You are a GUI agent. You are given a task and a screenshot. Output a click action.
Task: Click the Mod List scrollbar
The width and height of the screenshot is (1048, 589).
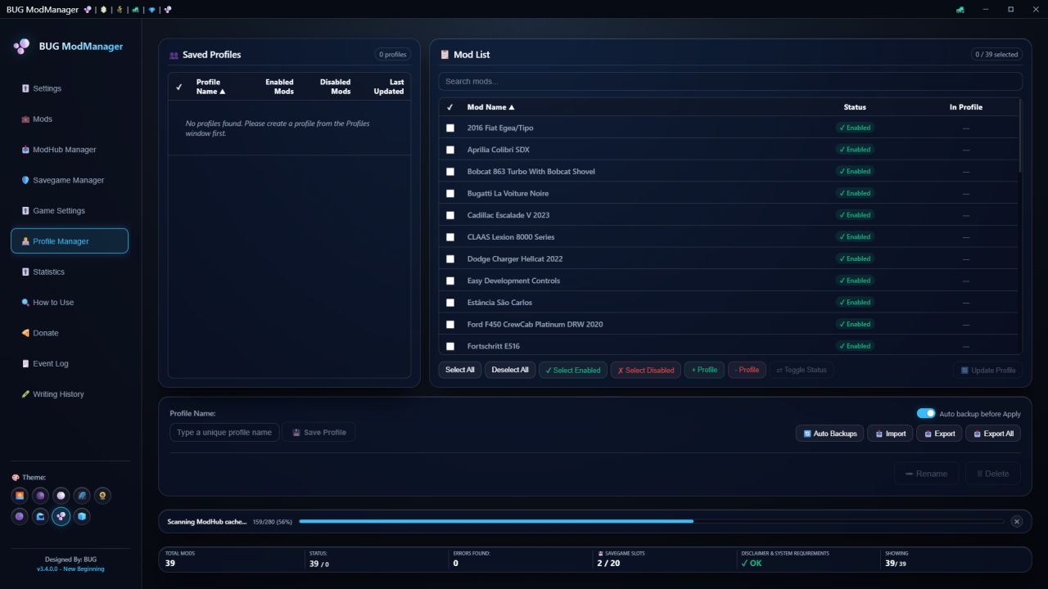point(1020,136)
